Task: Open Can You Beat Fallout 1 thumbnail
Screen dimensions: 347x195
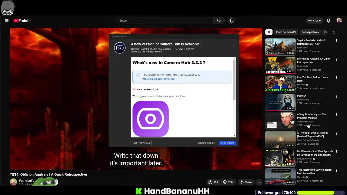Action: 280,84
